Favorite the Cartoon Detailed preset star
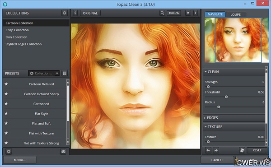This screenshot has height=167, width=271. tap(6, 84)
